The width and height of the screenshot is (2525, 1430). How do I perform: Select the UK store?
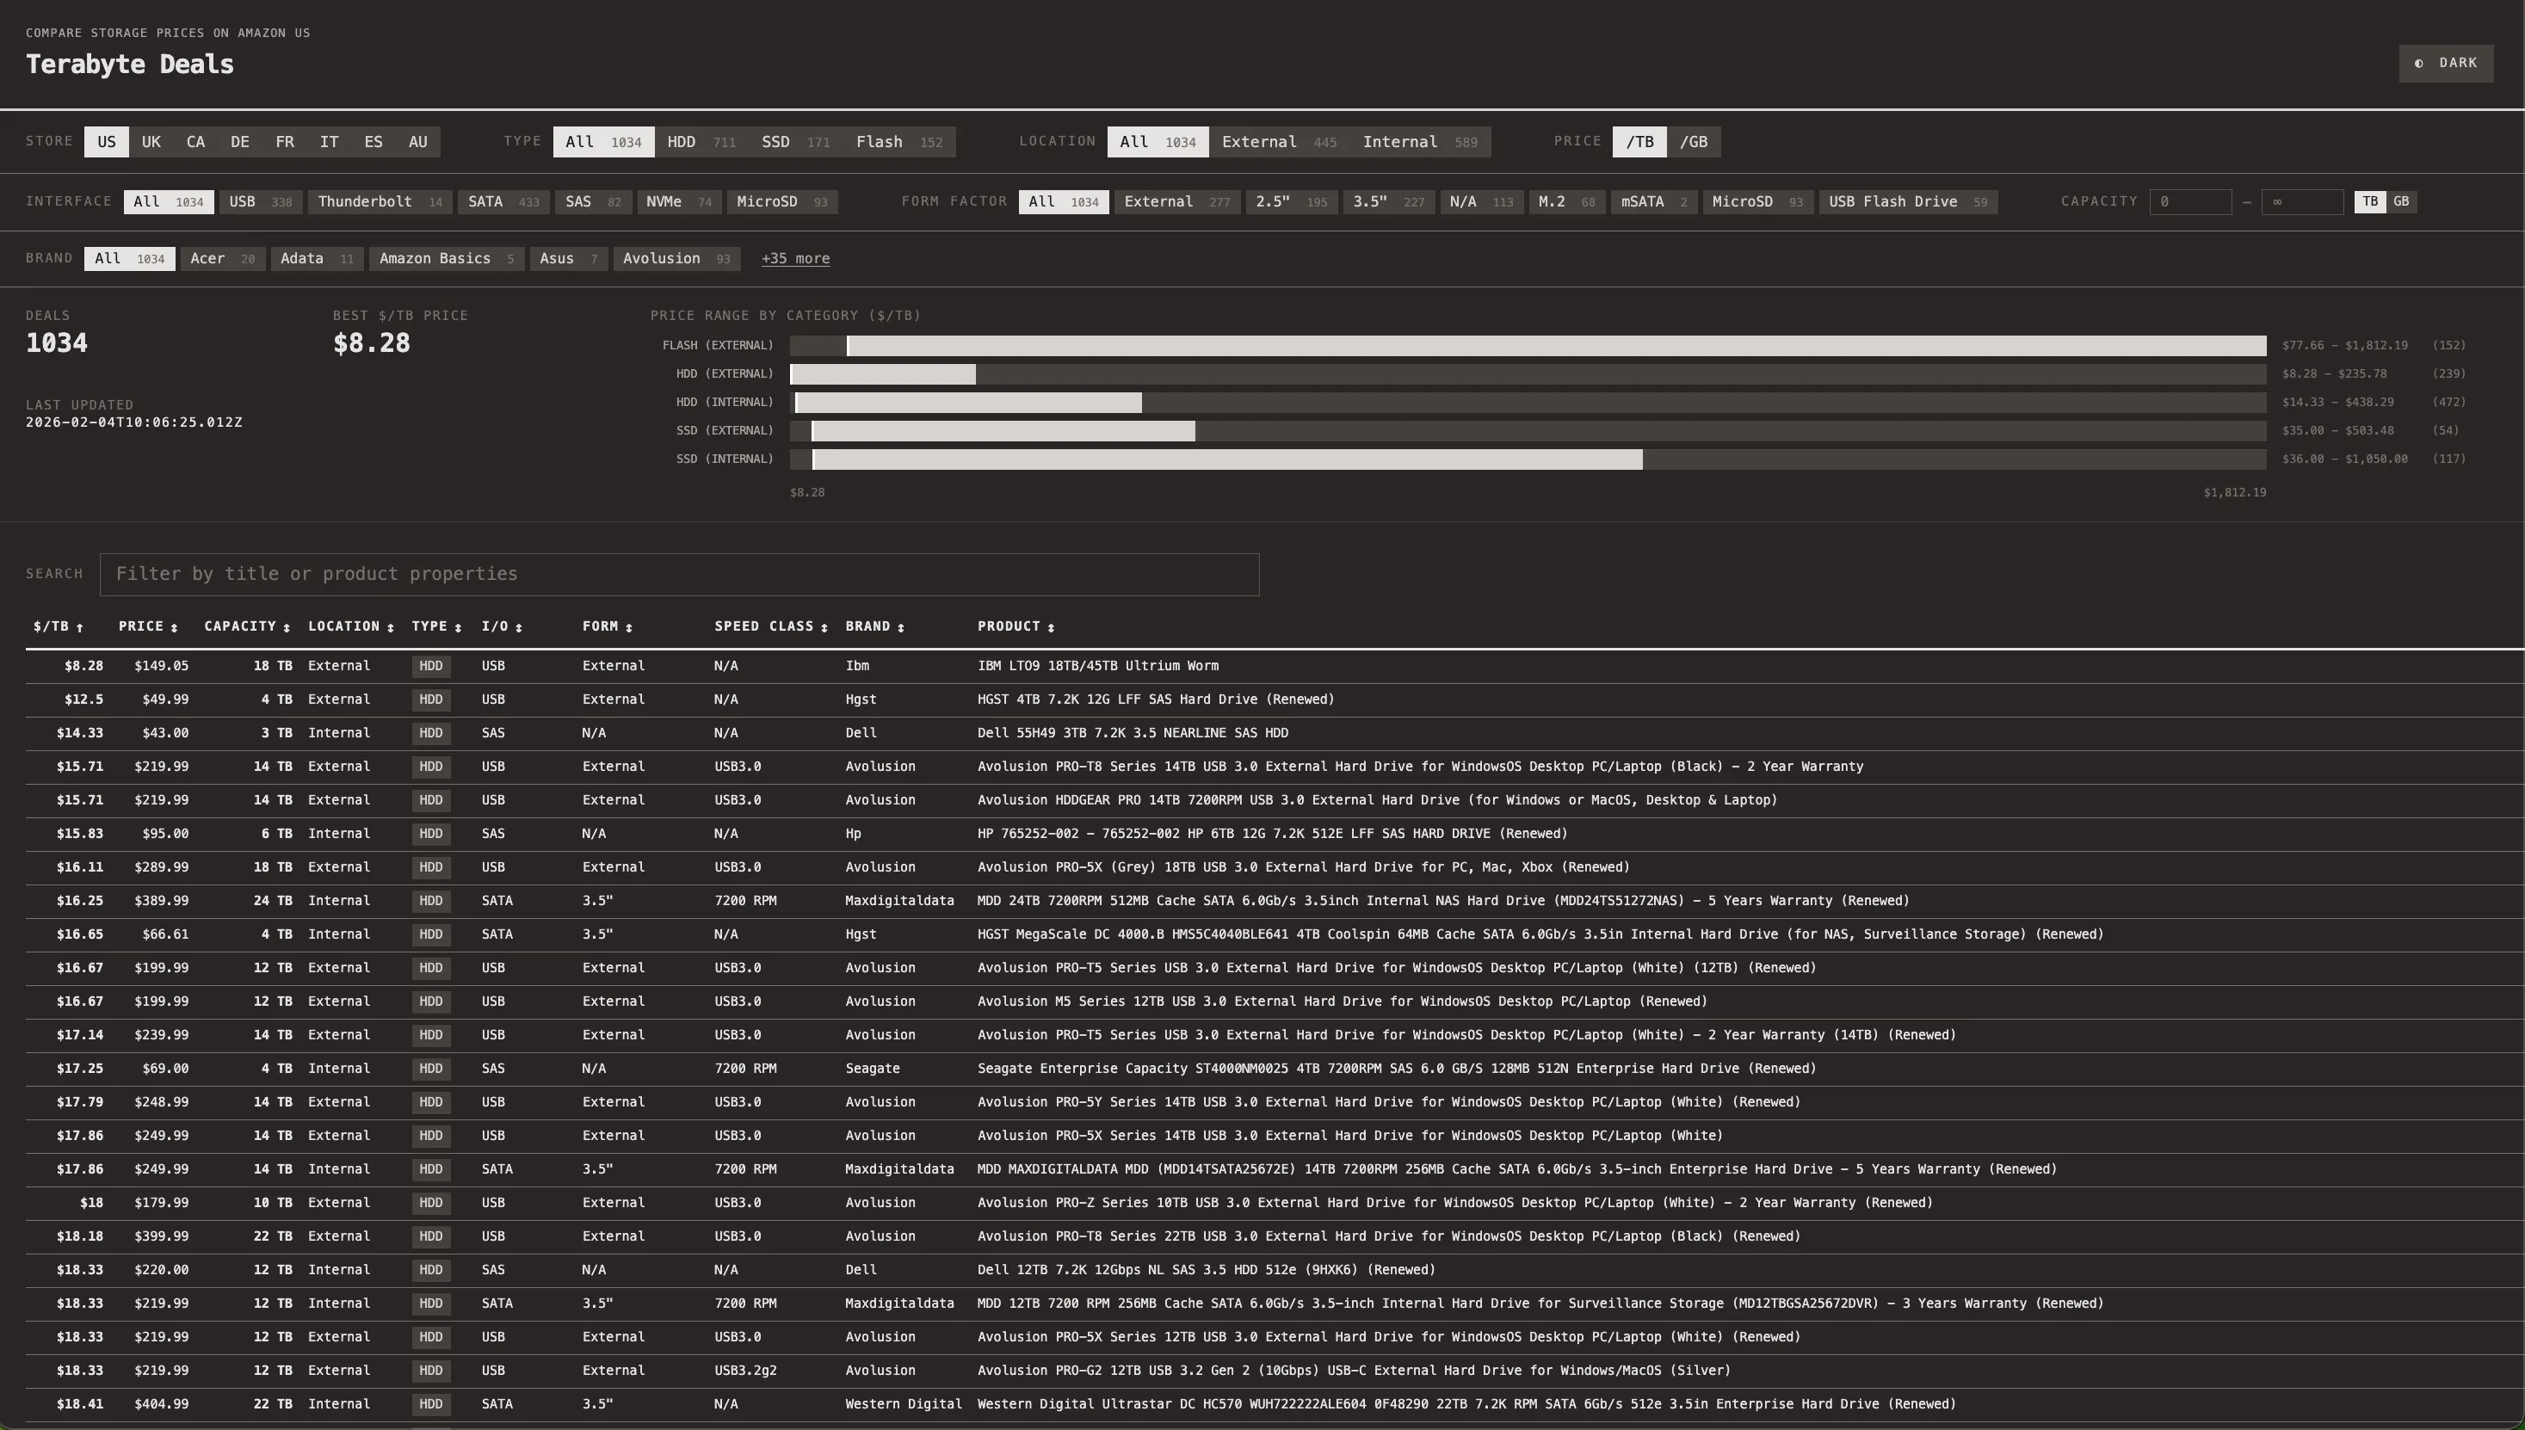(151, 143)
